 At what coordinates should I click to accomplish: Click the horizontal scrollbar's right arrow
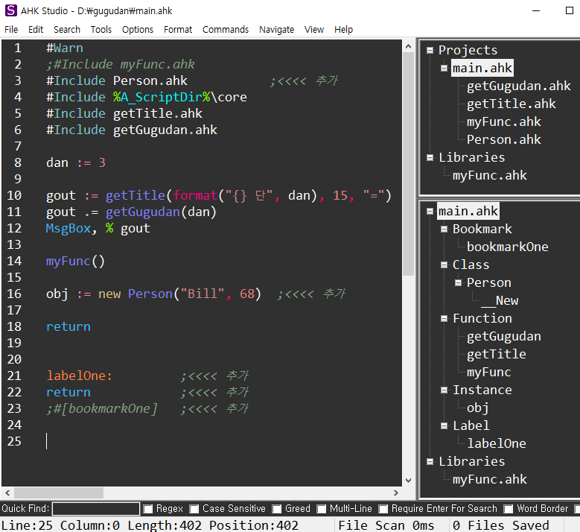(395, 493)
